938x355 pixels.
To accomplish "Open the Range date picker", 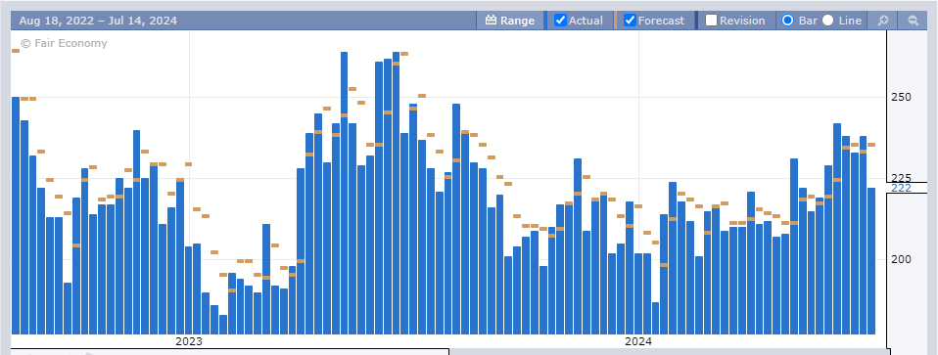I will point(510,21).
